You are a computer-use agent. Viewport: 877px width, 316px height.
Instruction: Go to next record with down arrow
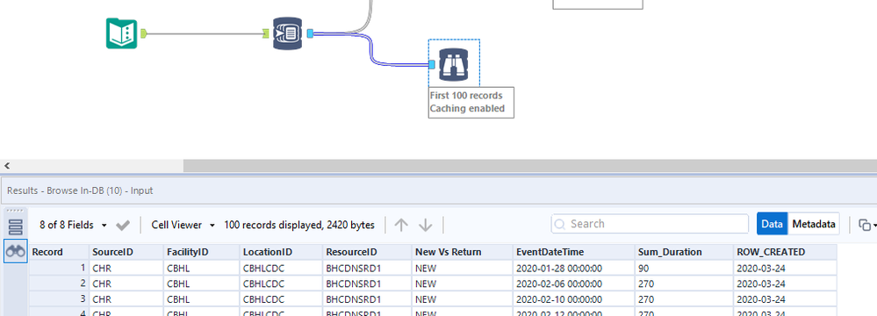426,225
